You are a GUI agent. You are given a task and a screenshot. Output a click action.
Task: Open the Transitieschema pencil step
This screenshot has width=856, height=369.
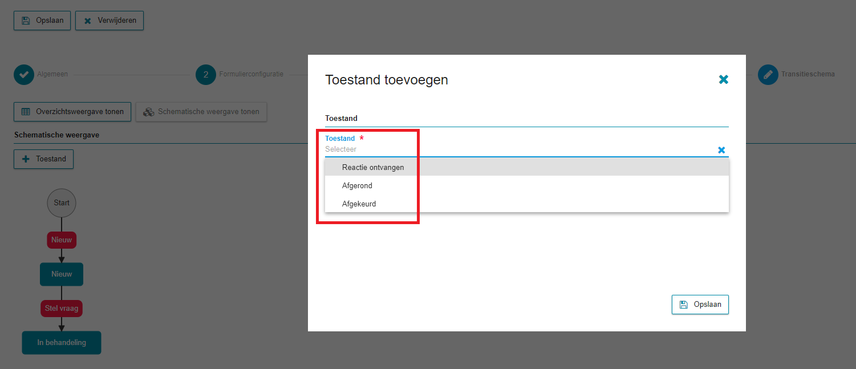768,74
